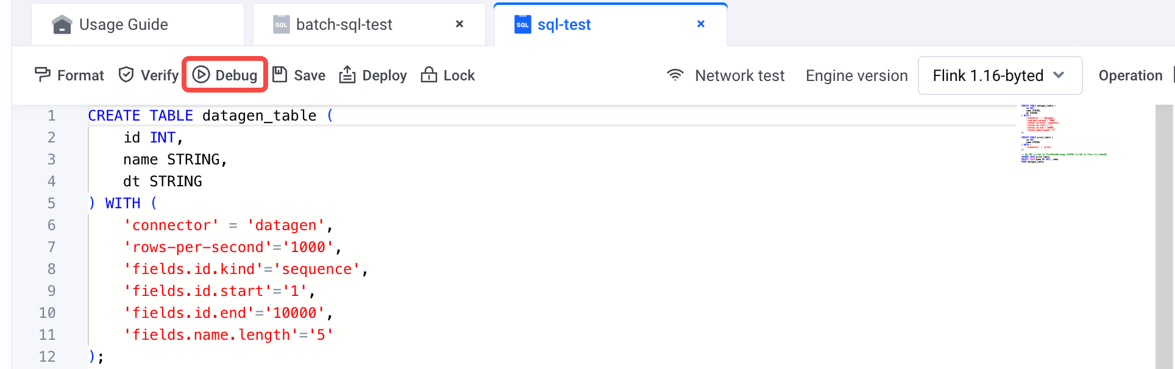Click the Usage Guide home icon
1175x369 pixels.
coord(62,24)
